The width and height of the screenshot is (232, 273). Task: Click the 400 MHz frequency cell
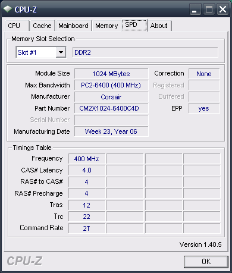pyautogui.click(x=87, y=159)
